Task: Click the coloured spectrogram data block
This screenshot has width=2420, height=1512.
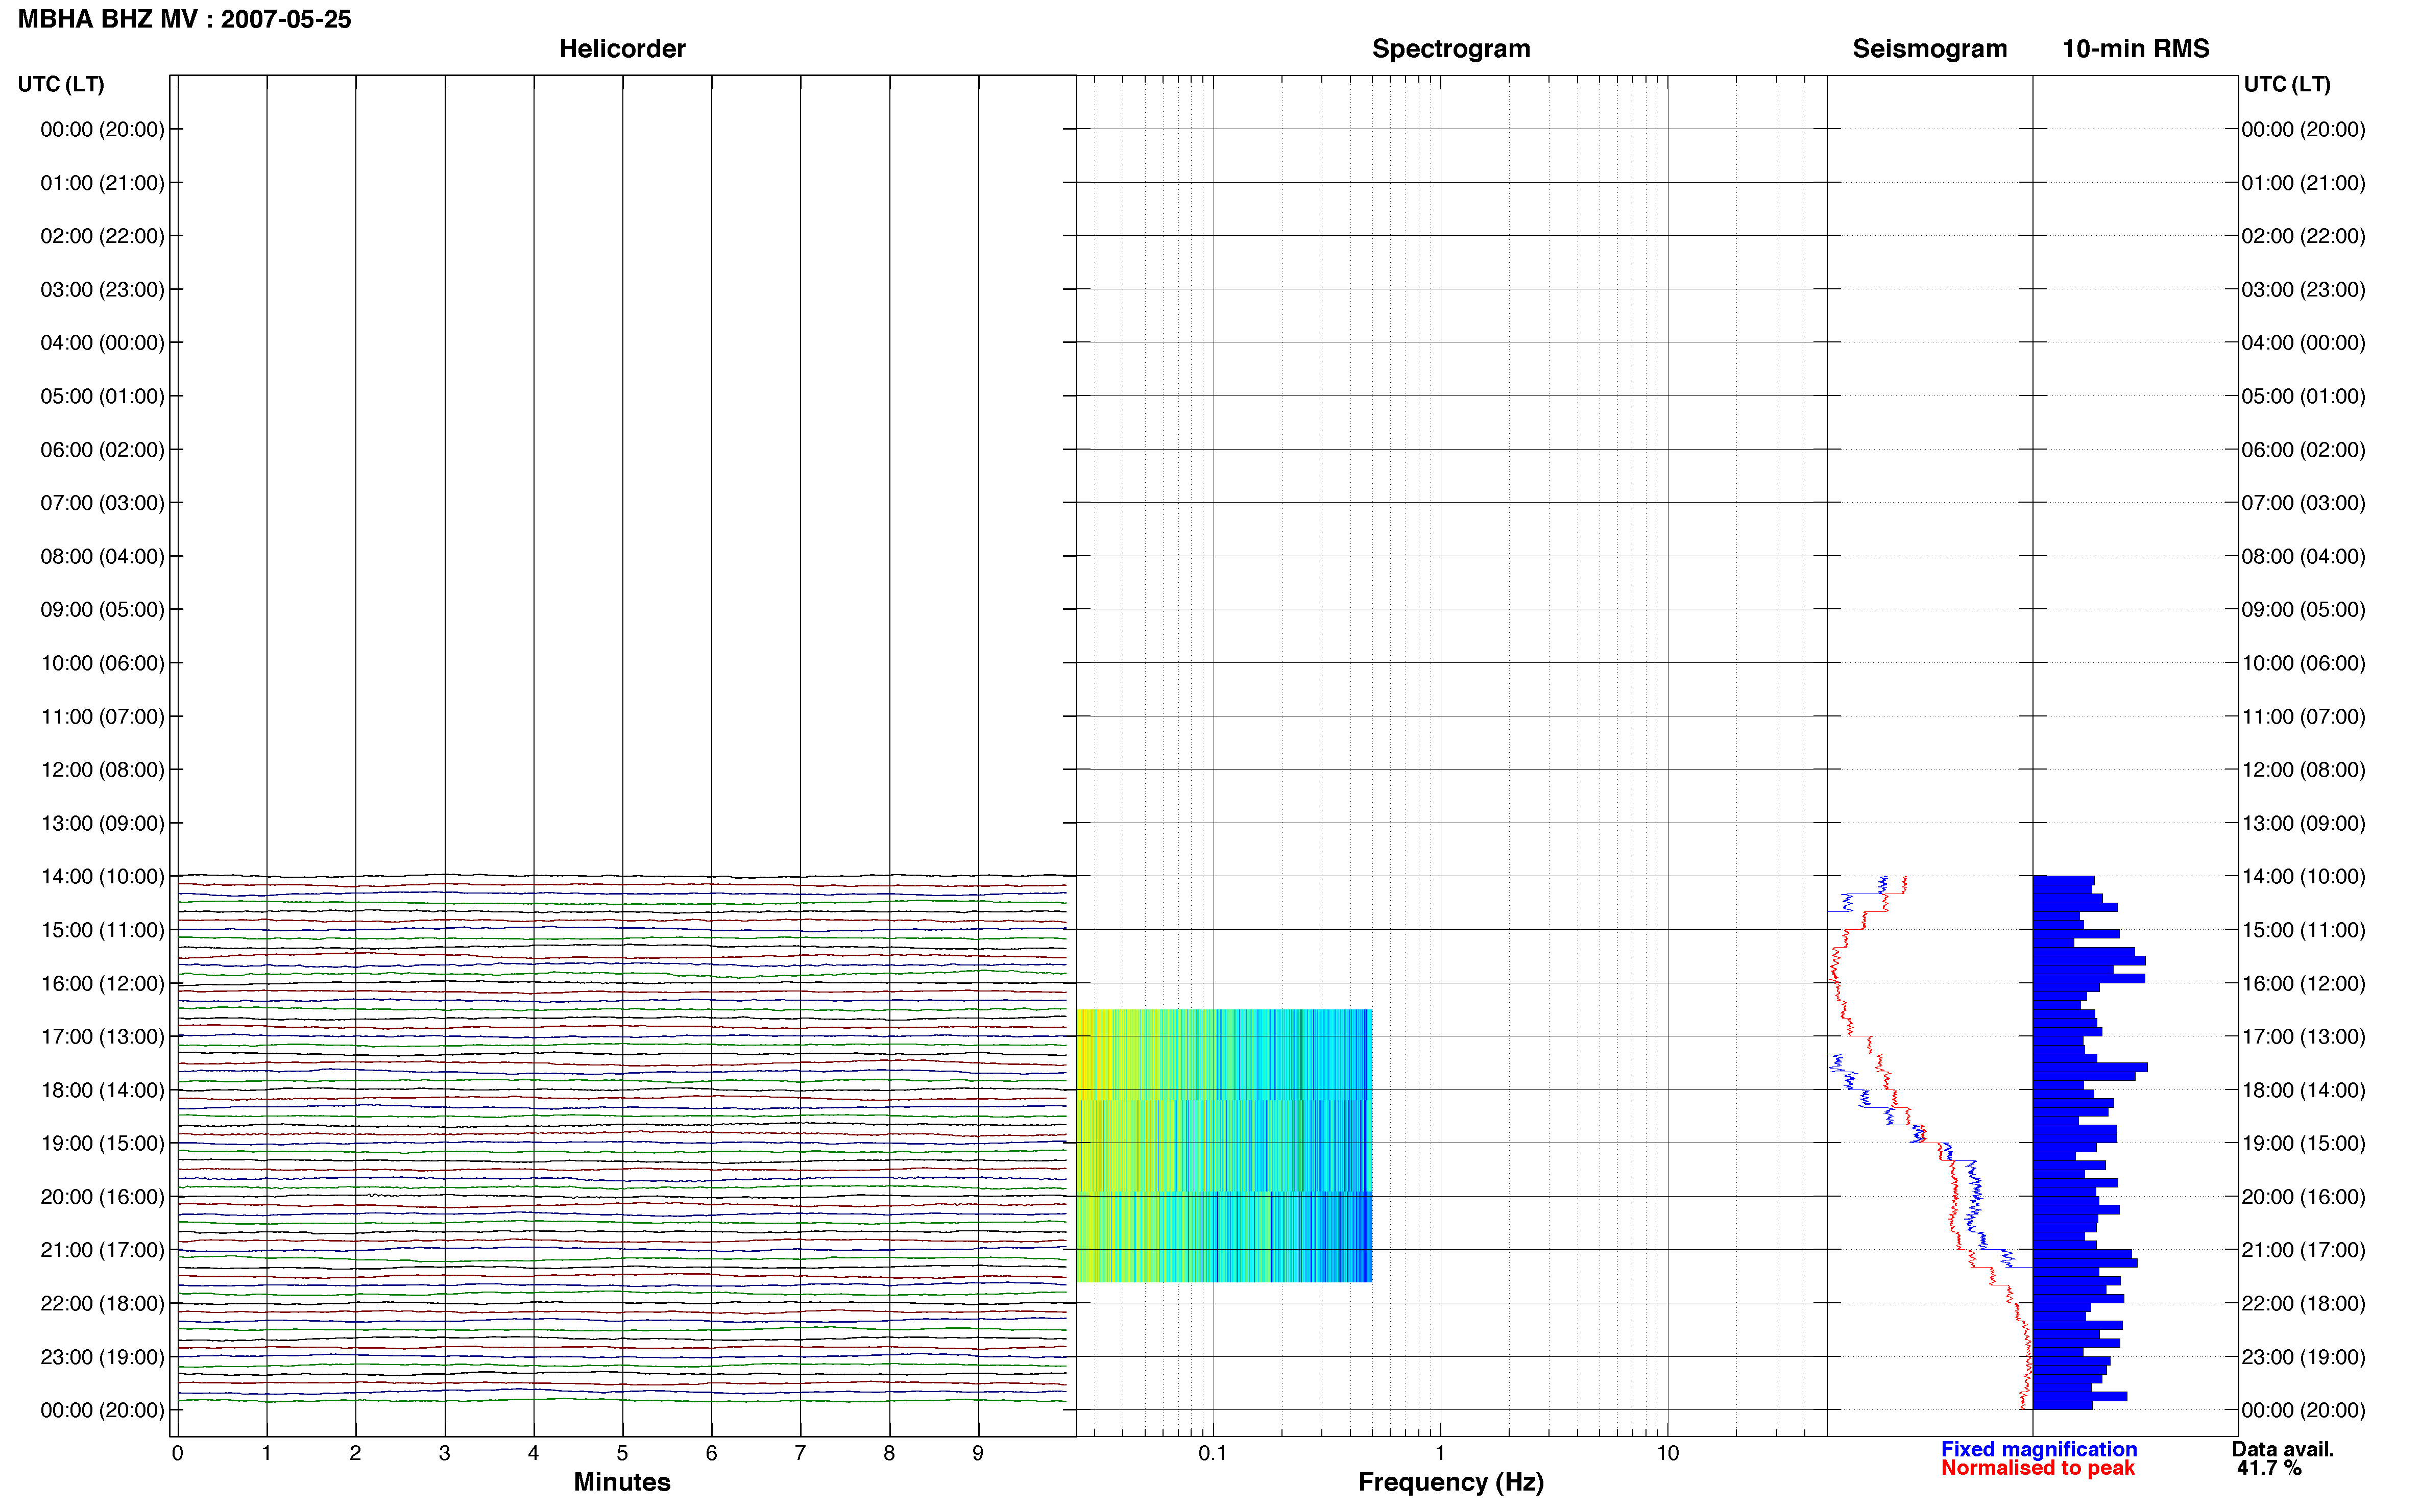Action: tap(1224, 1145)
